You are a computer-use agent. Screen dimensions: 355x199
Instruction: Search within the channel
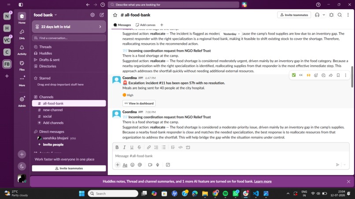pyautogui.click(x=340, y=15)
